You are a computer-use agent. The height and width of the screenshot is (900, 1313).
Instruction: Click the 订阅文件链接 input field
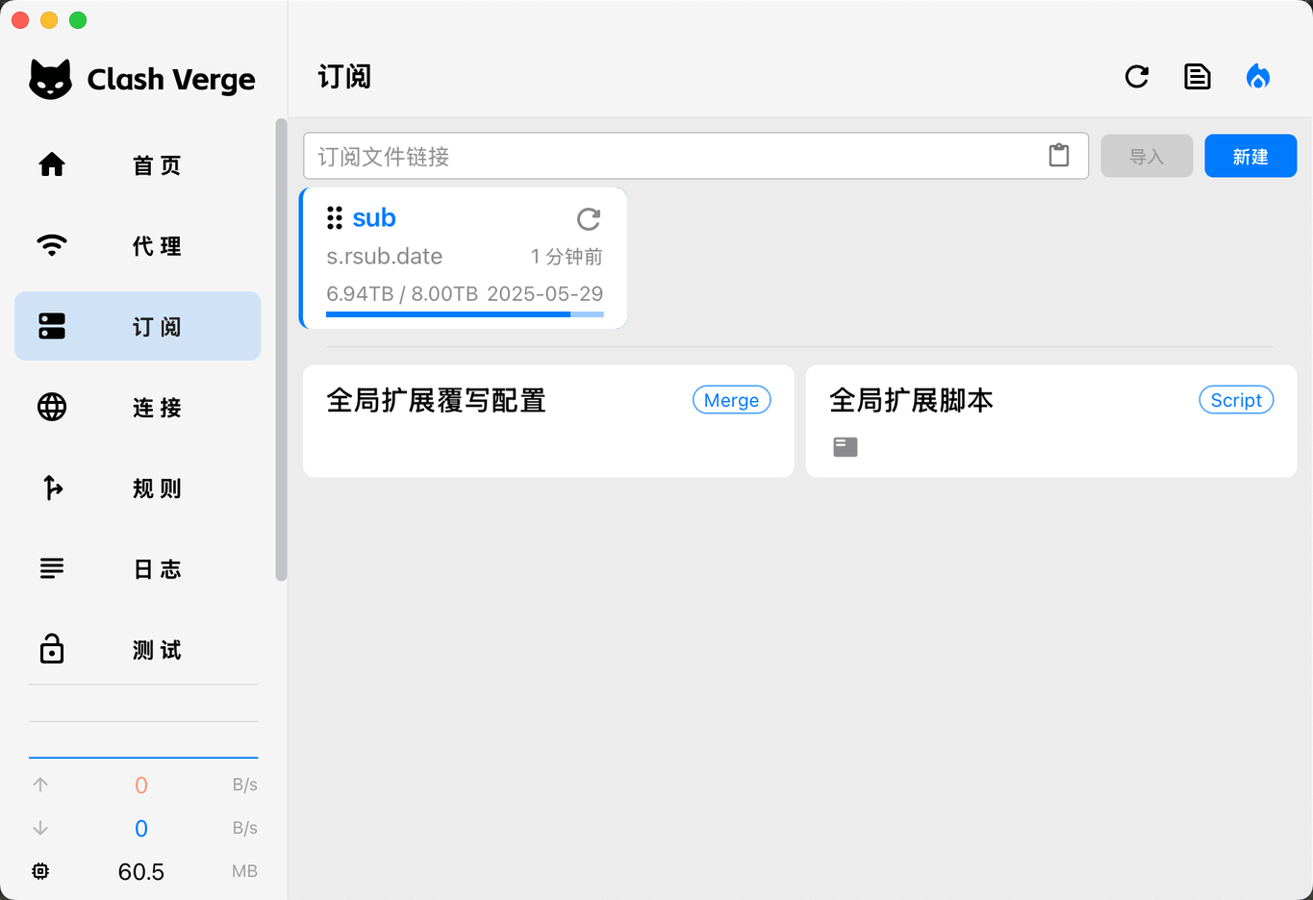(x=673, y=156)
